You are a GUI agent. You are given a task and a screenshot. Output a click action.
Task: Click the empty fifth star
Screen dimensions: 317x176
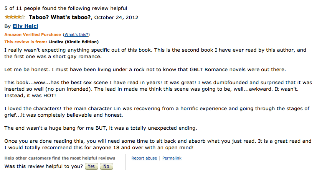pos(23,17)
